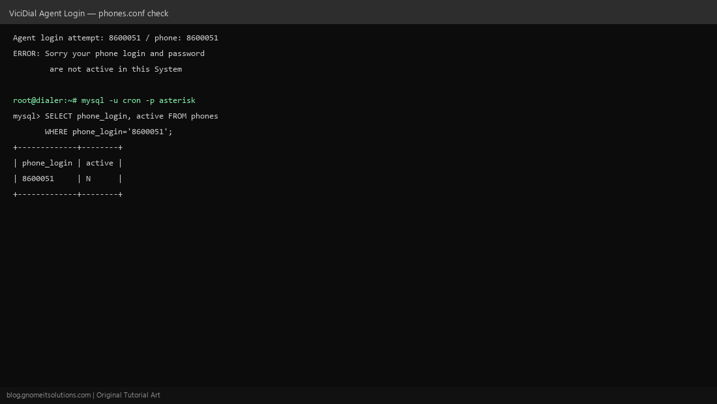Click the 'are not active in this System' line

coord(115,69)
